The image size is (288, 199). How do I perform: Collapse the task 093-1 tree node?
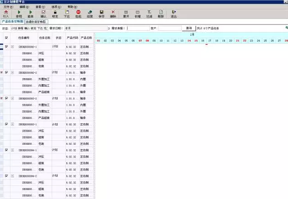click(x=12, y=124)
